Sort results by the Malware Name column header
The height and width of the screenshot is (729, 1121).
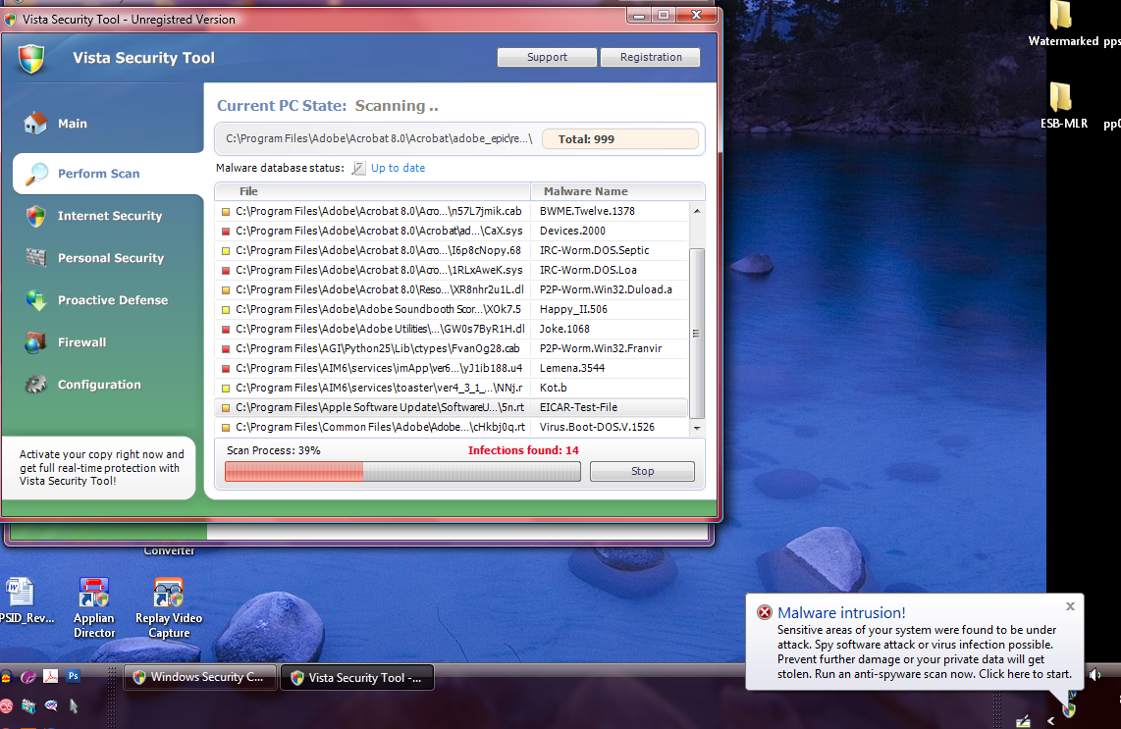point(617,191)
